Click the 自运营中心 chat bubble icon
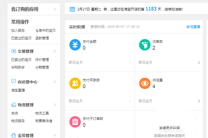The width and height of the screenshot is (208, 138). 14,82
